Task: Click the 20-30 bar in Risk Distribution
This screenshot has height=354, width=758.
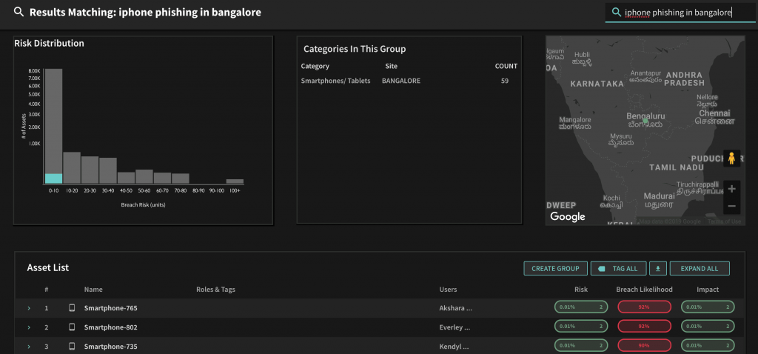Action: (90, 170)
